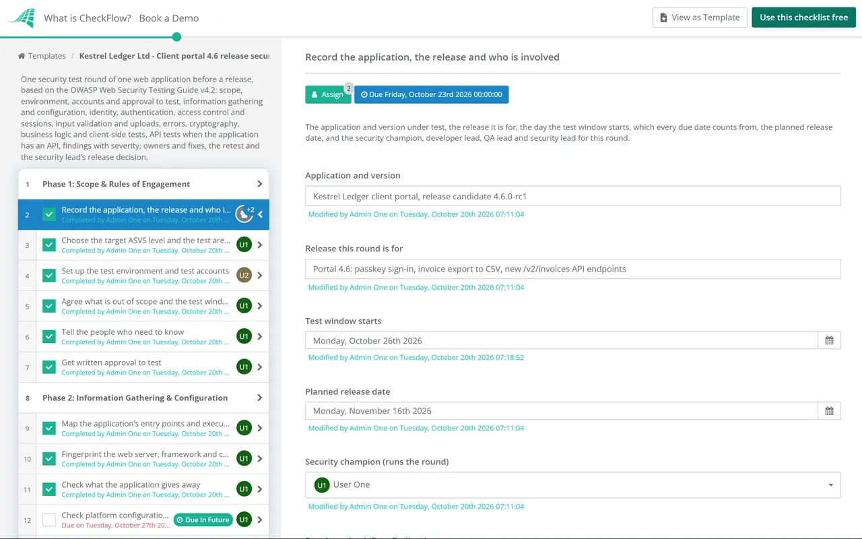Click the Test window starts date field
This screenshot has height=539, width=862.
(x=562, y=340)
